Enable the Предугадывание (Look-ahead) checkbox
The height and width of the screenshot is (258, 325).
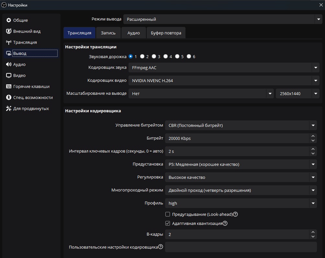(168, 214)
